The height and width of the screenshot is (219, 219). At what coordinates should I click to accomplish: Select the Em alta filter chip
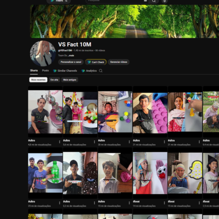click(54, 80)
